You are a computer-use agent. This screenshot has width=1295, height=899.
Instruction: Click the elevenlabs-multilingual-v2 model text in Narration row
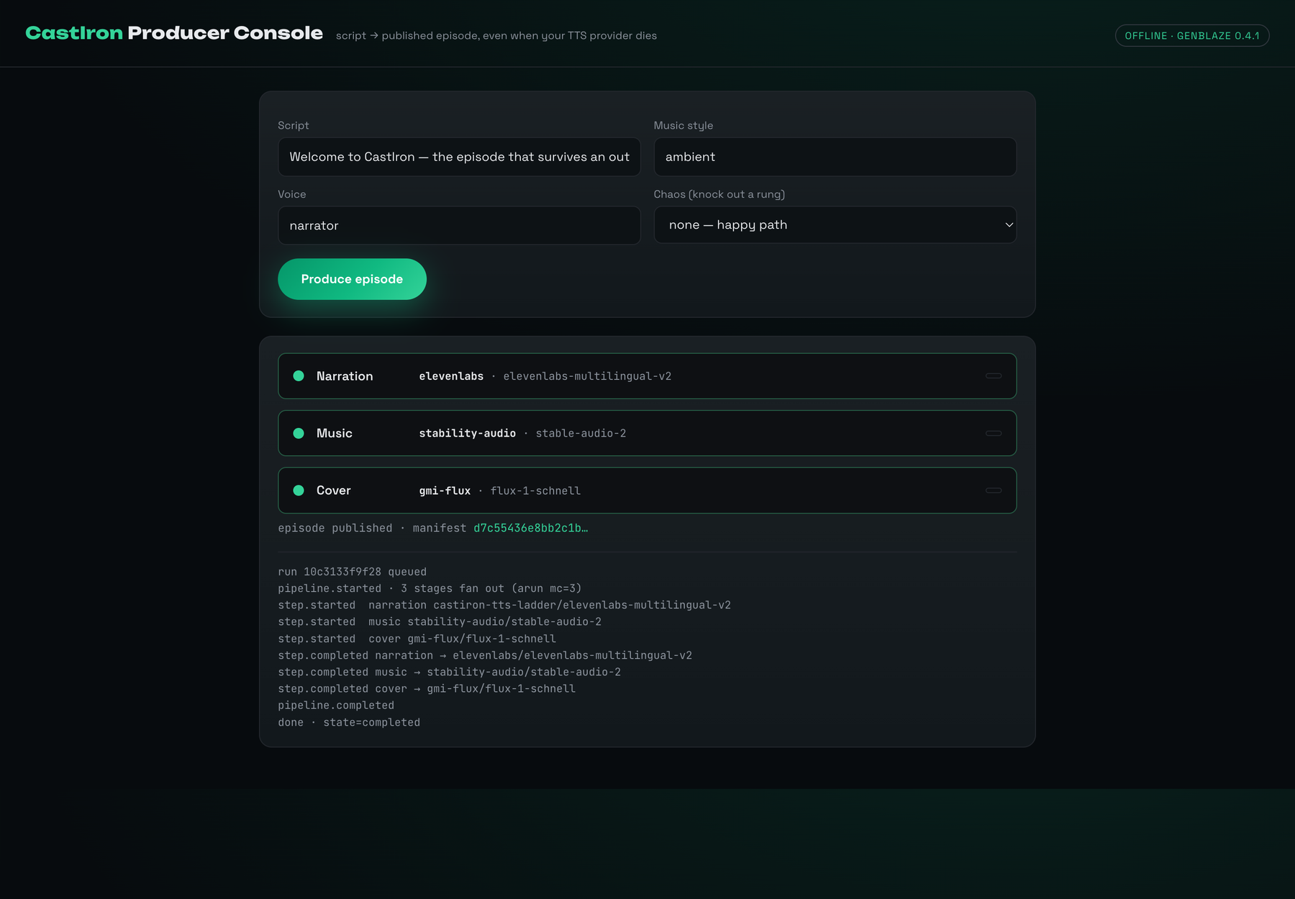[587, 376]
